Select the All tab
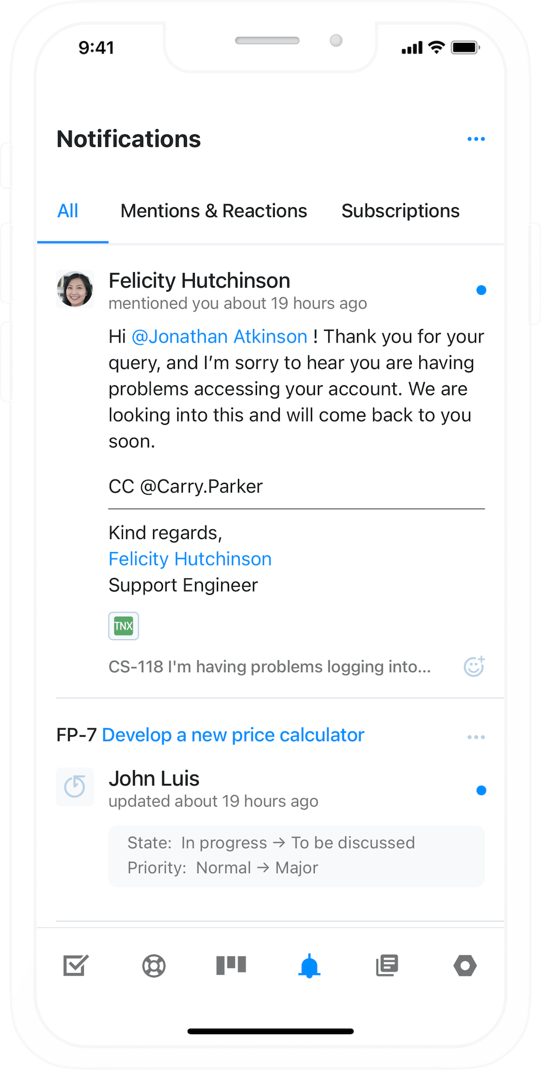The image size is (541, 1070). click(68, 211)
